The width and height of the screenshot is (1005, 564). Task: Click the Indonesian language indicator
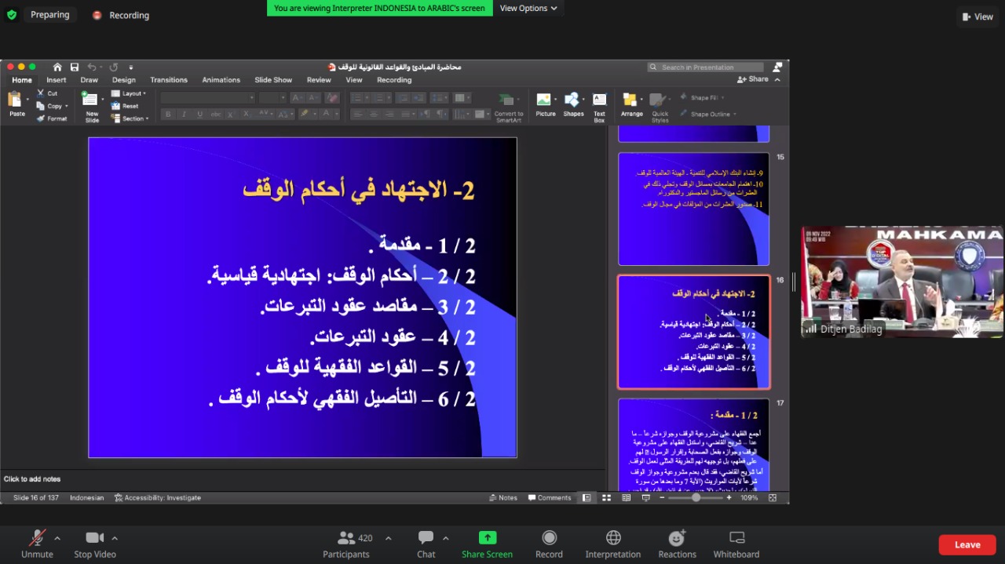point(86,498)
